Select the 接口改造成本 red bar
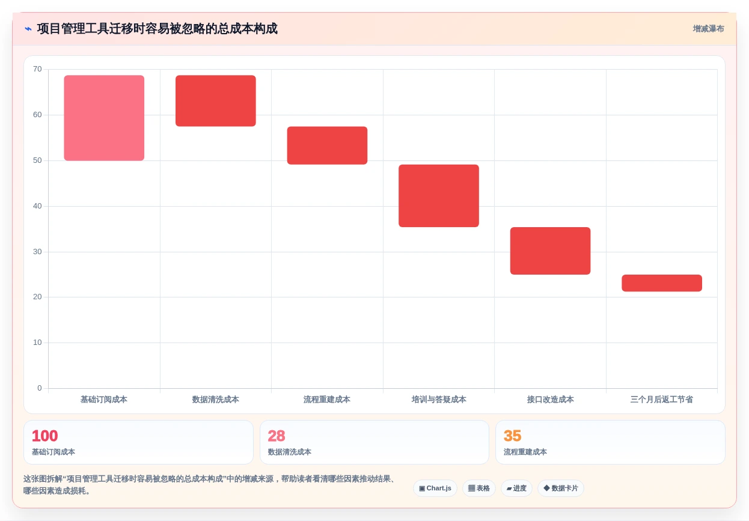Image resolution: width=749 pixels, height=521 pixels. (x=550, y=251)
